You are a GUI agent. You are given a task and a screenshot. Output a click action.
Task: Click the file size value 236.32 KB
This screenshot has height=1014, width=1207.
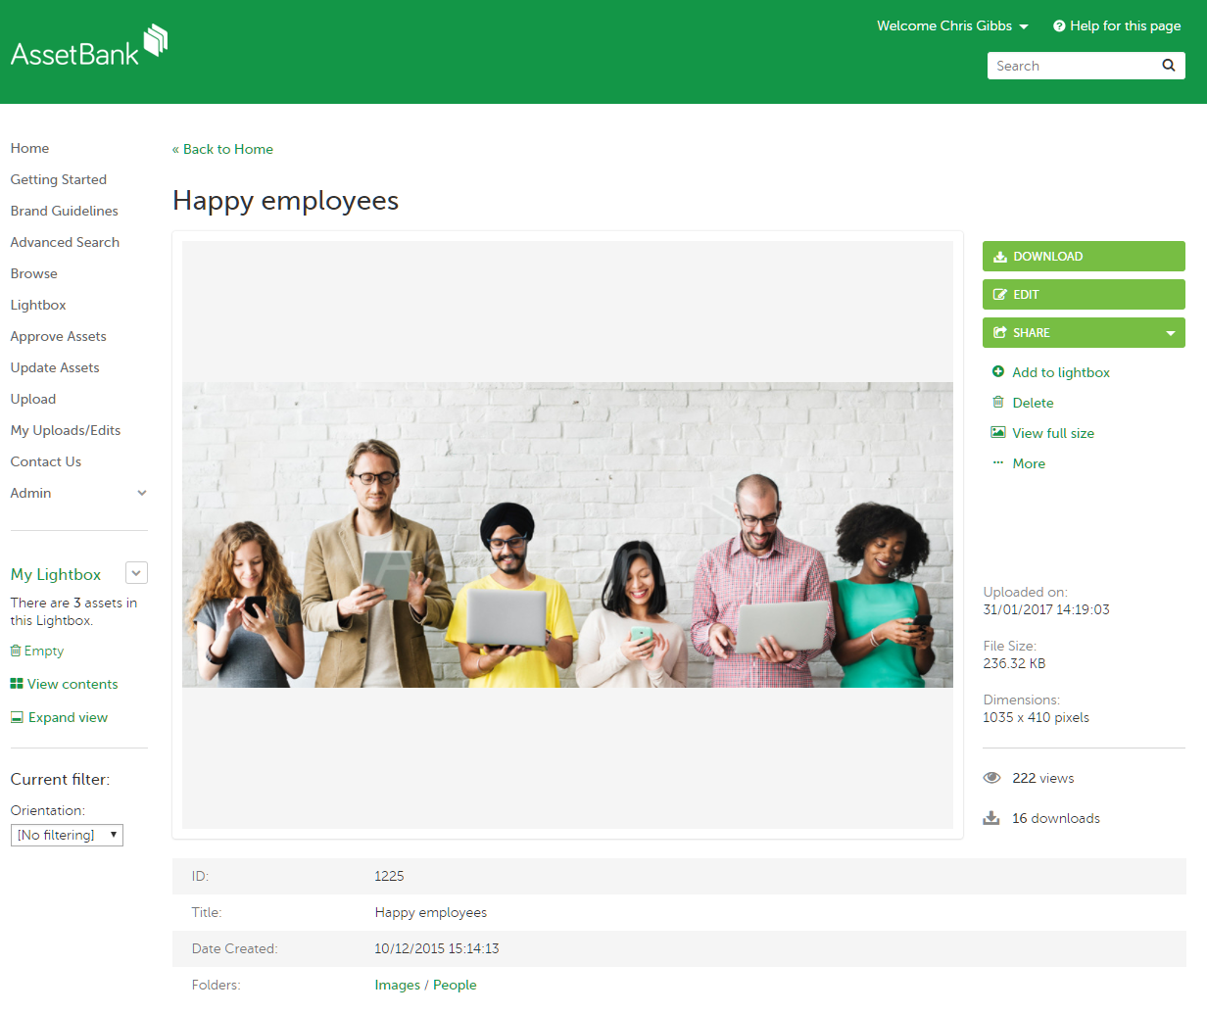[1014, 663]
